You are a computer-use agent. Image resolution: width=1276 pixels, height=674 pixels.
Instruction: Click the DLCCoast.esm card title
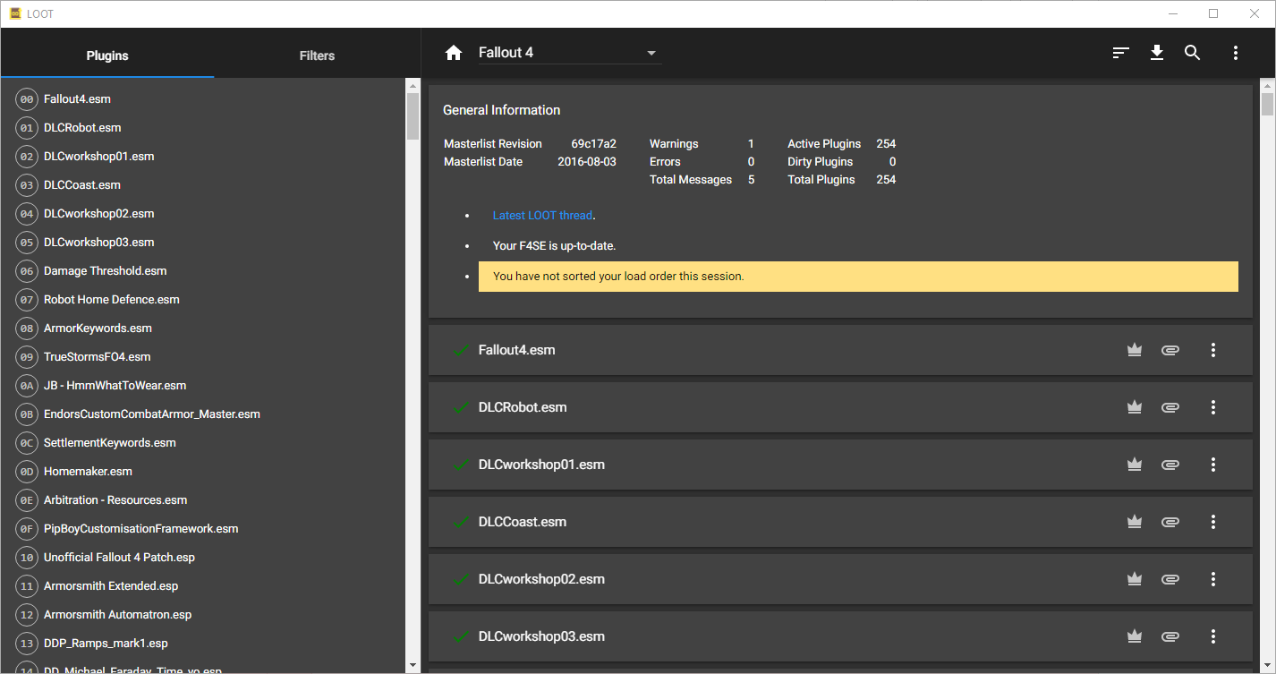pyautogui.click(x=523, y=522)
